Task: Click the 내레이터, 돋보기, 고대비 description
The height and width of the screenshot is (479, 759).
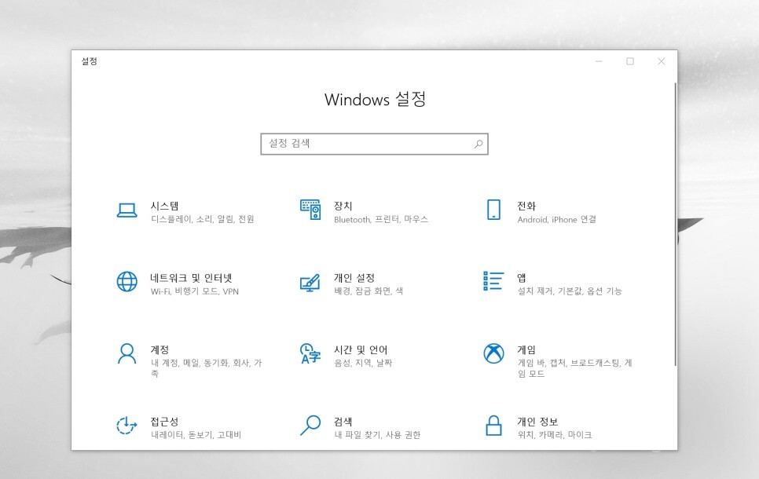Action: point(196,434)
